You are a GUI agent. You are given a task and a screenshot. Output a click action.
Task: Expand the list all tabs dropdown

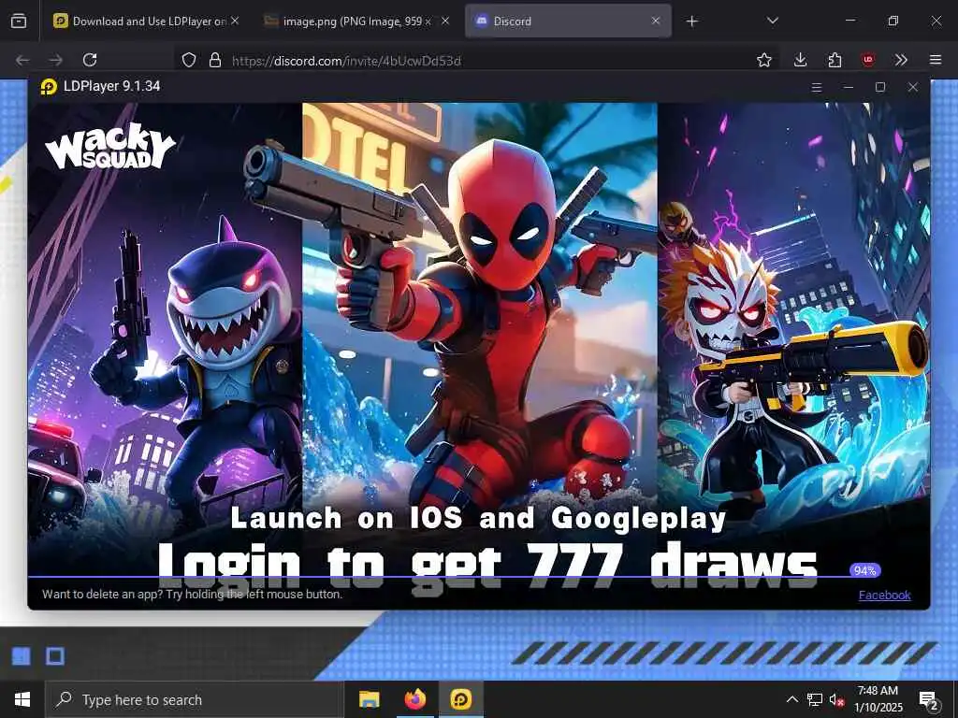(x=772, y=21)
